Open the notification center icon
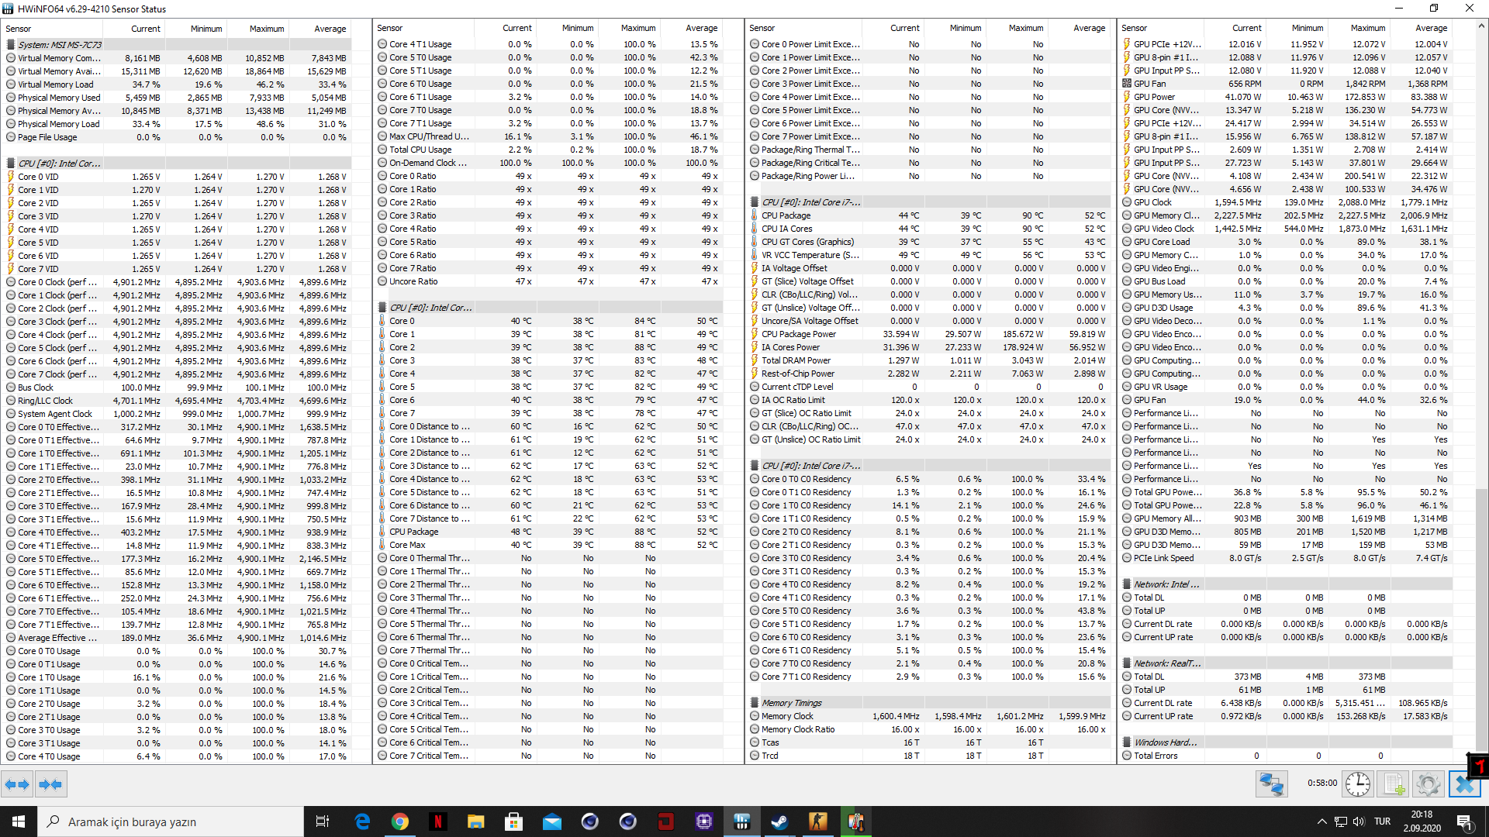 pos(1464,821)
